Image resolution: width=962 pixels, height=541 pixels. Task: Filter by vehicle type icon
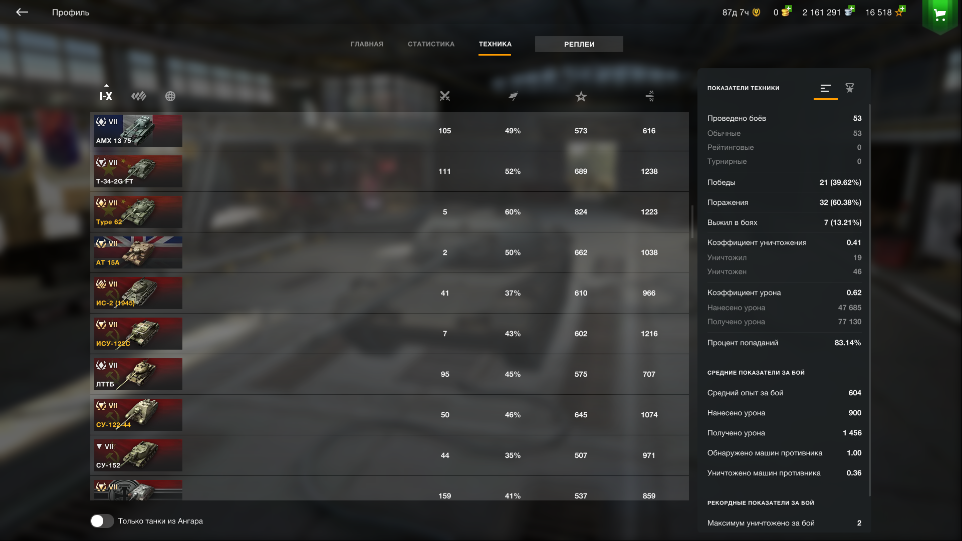139,96
